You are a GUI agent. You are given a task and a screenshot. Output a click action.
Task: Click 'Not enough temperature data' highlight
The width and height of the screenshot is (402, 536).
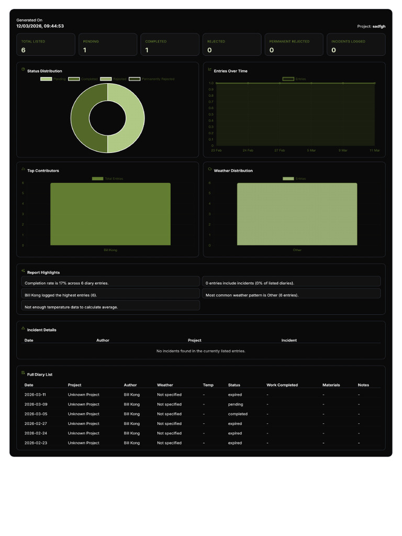click(x=110, y=305)
